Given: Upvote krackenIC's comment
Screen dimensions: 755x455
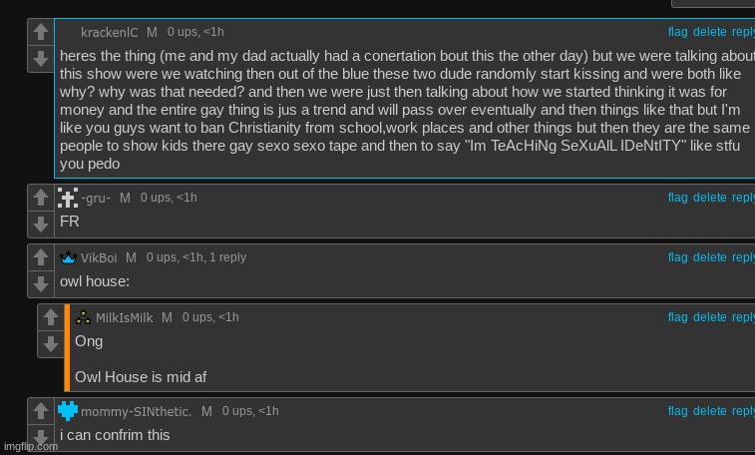Looking at the screenshot, I should point(41,32).
